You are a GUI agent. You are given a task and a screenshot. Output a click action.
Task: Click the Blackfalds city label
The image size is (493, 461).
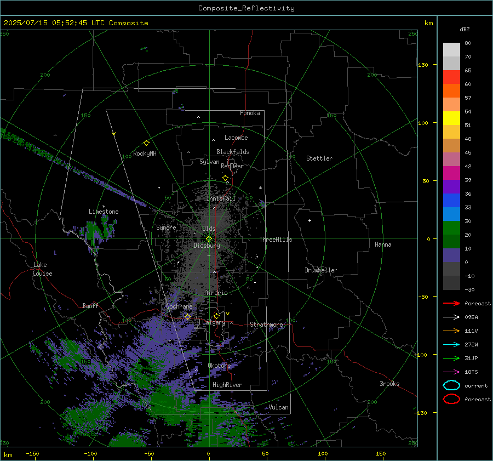[x=233, y=152]
